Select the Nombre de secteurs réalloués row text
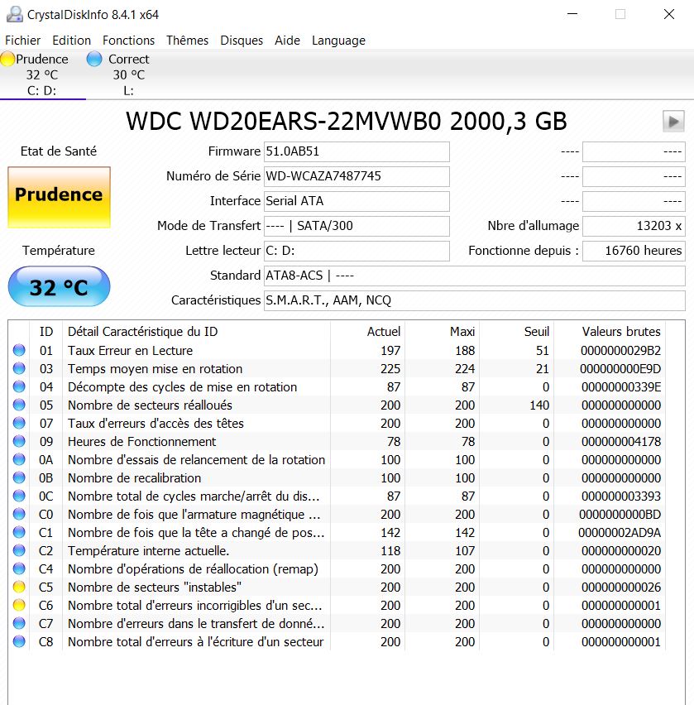694x705 pixels. point(150,405)
